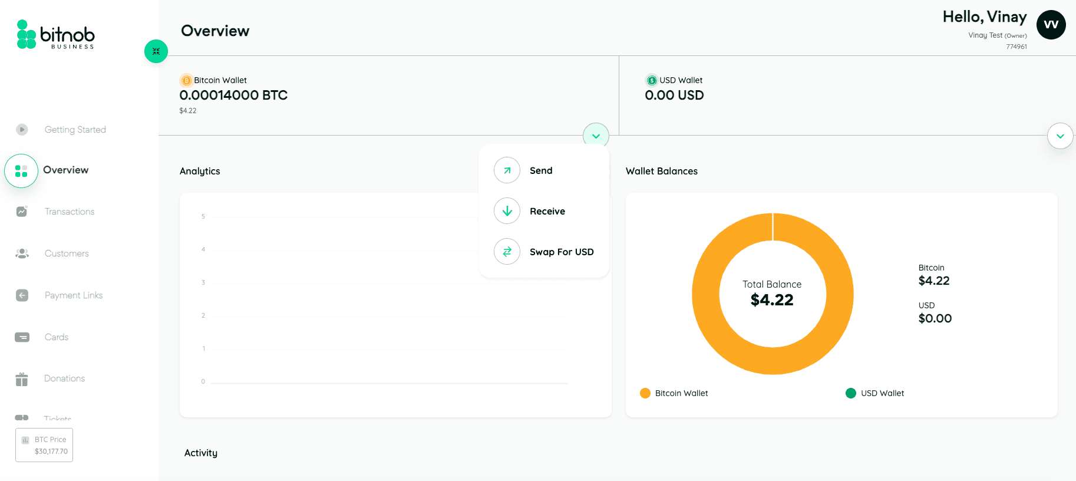Click the Getting Started play icon
The height and width of the screenshot is (481, 1076).
pyautogui.click(x=22, y=130)
